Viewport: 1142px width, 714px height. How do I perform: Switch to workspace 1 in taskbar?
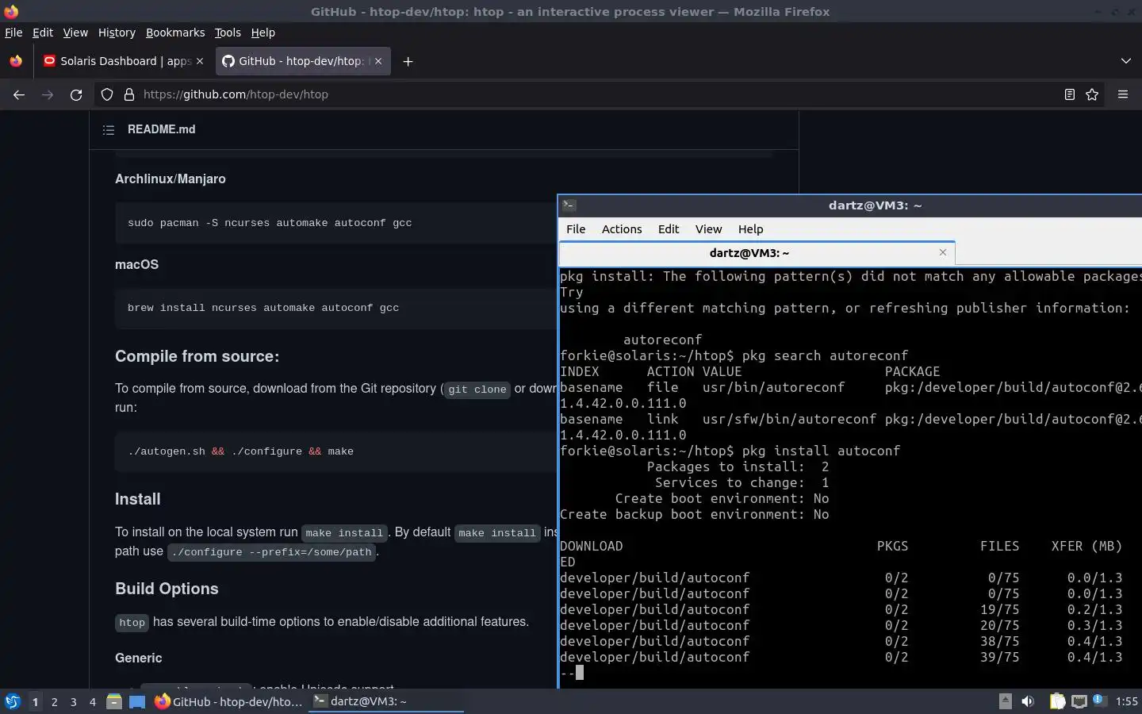pos(35,701)
